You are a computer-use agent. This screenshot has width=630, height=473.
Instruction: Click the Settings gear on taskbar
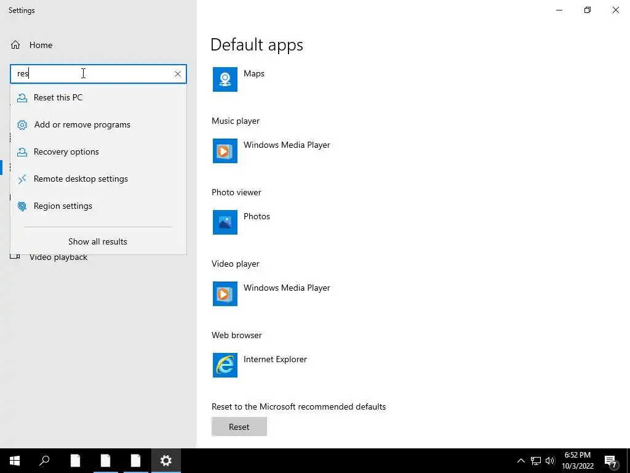click(x=166, y=461)
